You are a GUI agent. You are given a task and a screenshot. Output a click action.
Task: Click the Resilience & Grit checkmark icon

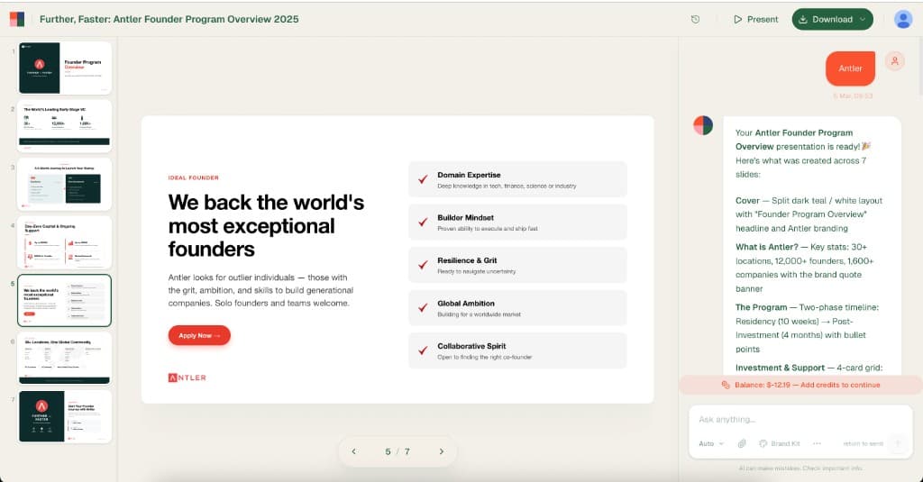423,266
